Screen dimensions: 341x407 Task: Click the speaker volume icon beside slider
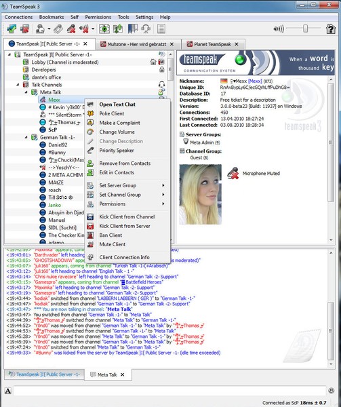coord(279,28)
